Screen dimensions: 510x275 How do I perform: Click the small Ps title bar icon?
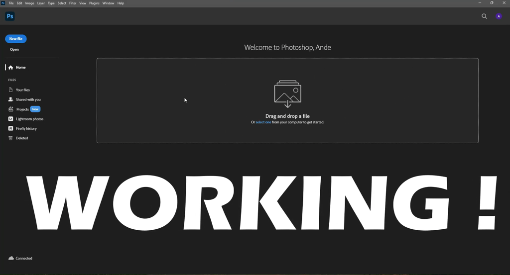(3, 3)
